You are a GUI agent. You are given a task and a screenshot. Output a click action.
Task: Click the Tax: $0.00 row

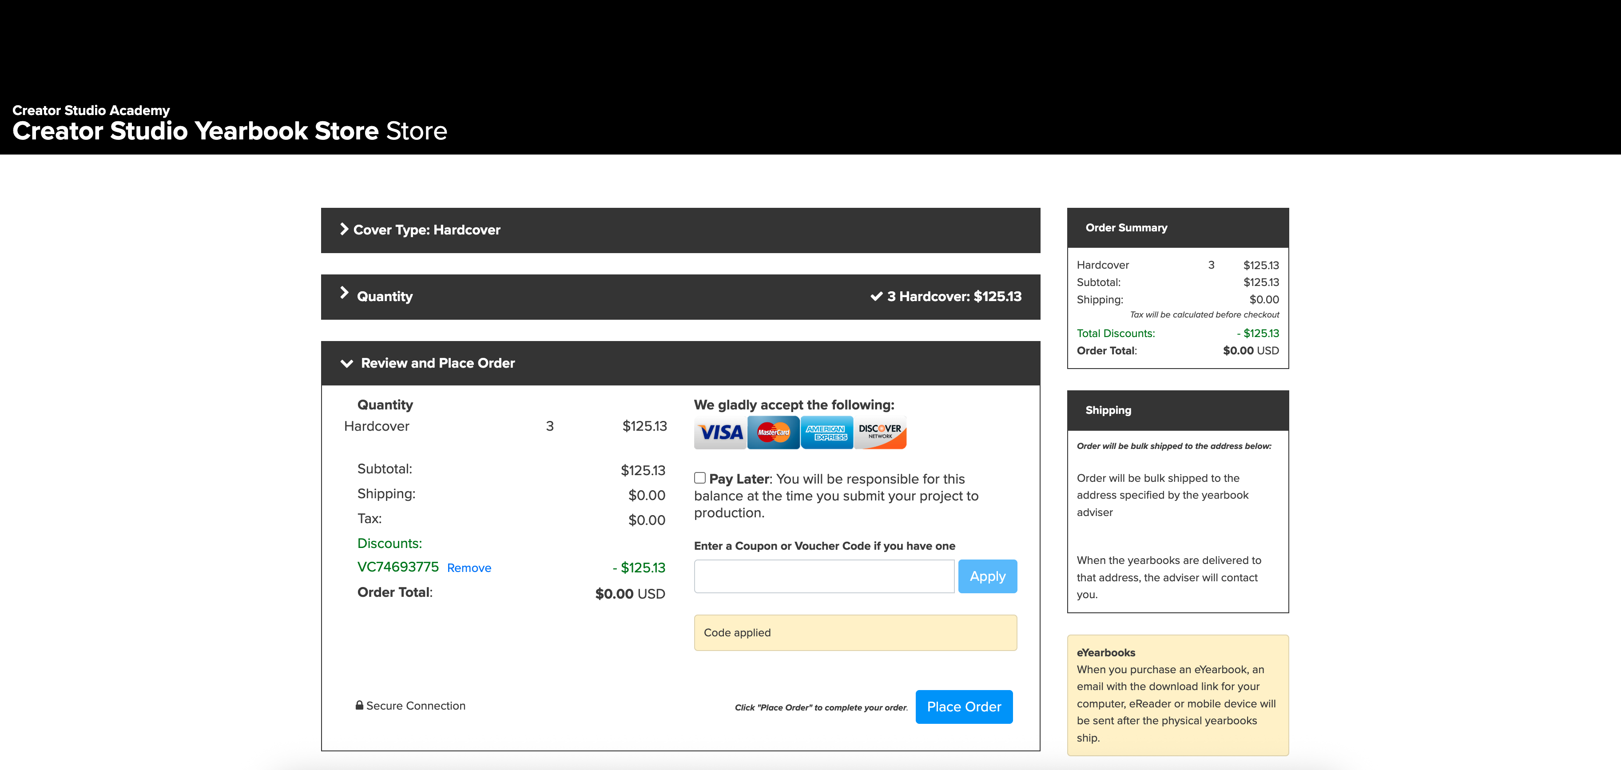pos(511,519)
